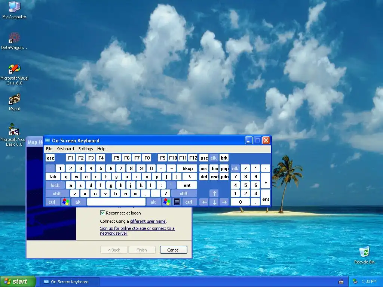Click the ins insert key
The image size is (383, 287).
(x=203, y=168)
